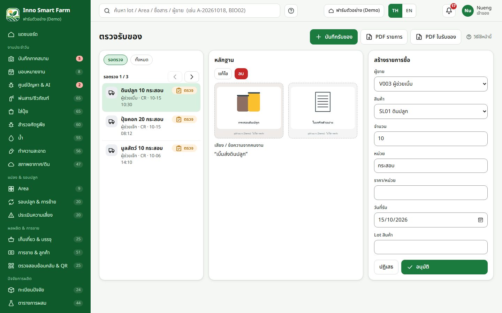Open ศูนย์ปัญหา & AI in the sidebar
502x313 pixels.
45,85
